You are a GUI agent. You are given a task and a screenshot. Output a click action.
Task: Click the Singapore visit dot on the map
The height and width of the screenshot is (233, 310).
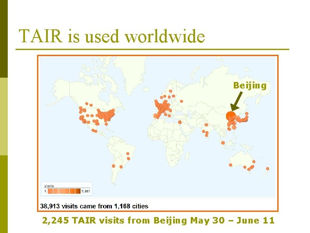coord(223,143)
